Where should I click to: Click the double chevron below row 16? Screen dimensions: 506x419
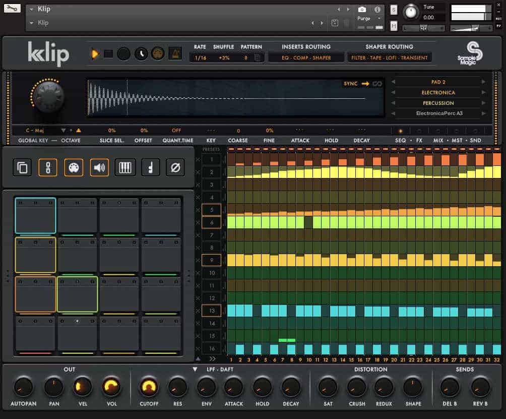(212, 358)
